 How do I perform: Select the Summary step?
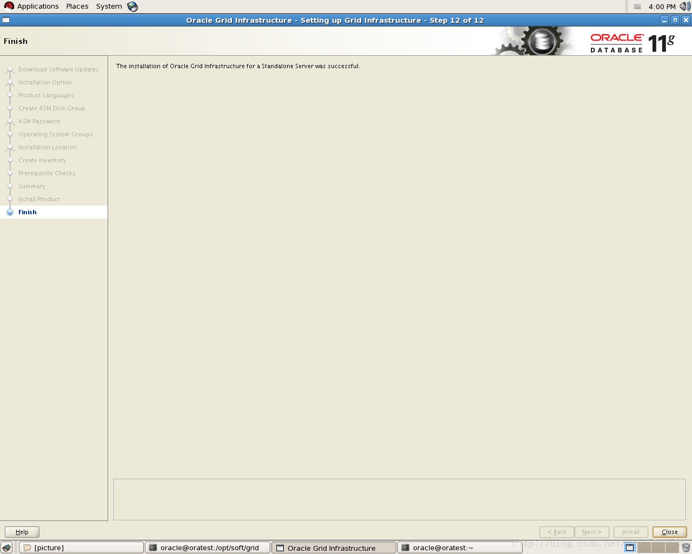pos(32,186)
